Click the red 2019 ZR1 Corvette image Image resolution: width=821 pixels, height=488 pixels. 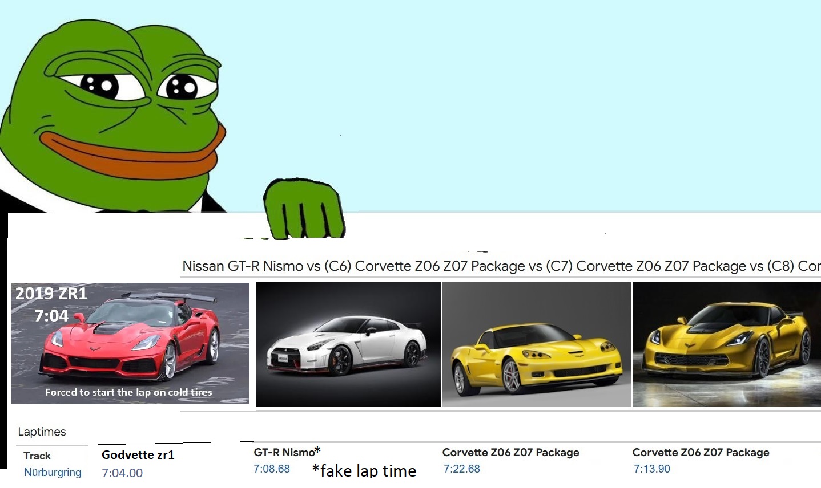[130, 343]
